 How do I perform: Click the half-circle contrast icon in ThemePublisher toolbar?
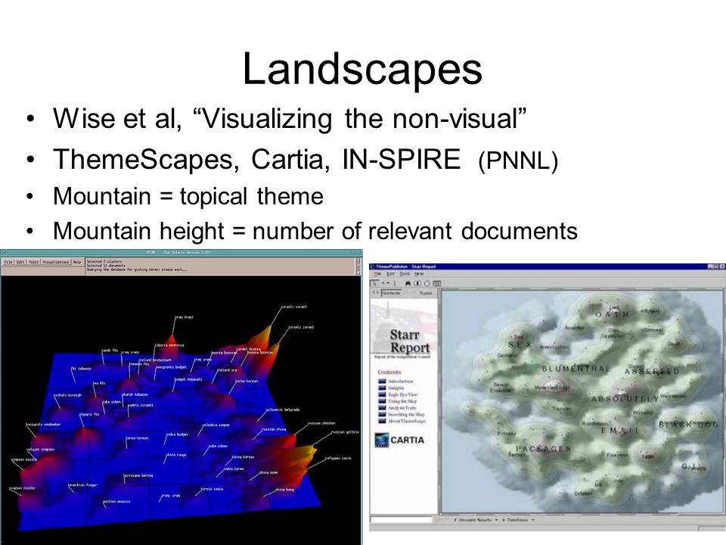(417, 283)
